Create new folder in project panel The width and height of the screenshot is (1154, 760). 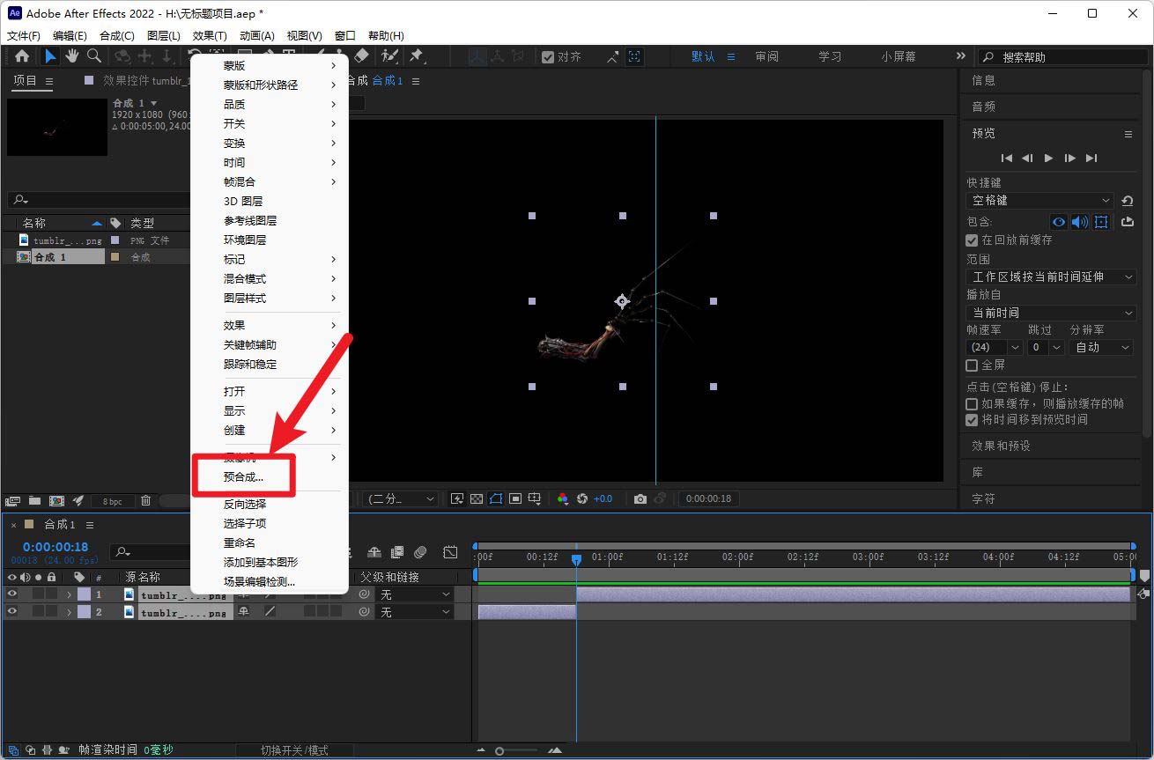[x=34, y=500]
